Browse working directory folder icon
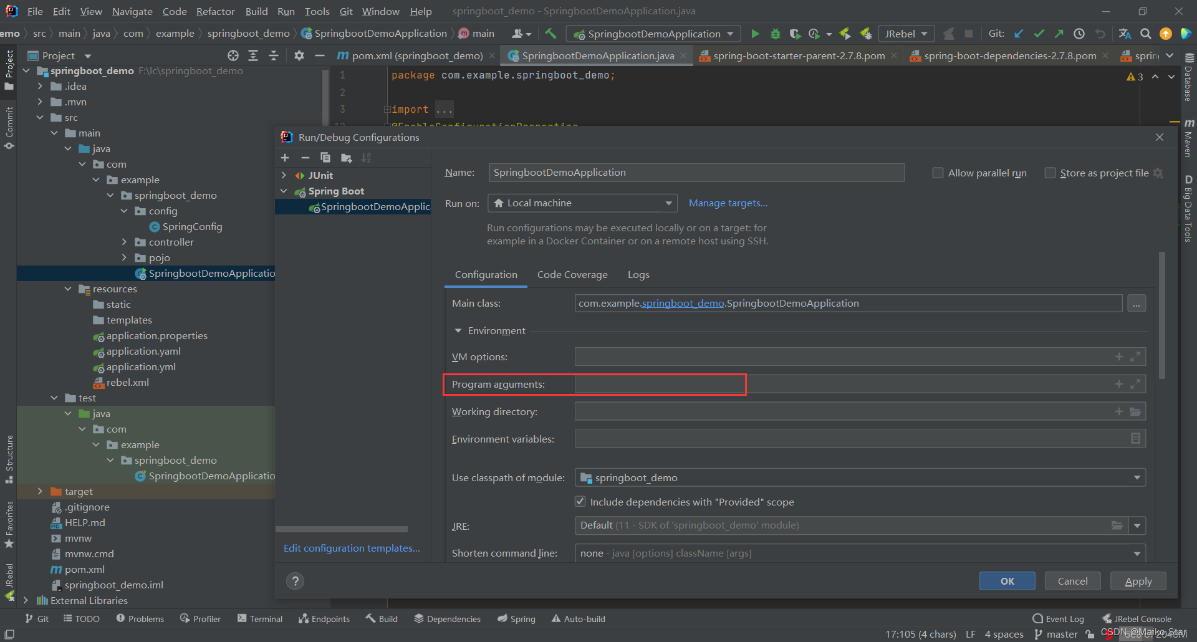The image size is (1197, 642). pos(1135,411)
